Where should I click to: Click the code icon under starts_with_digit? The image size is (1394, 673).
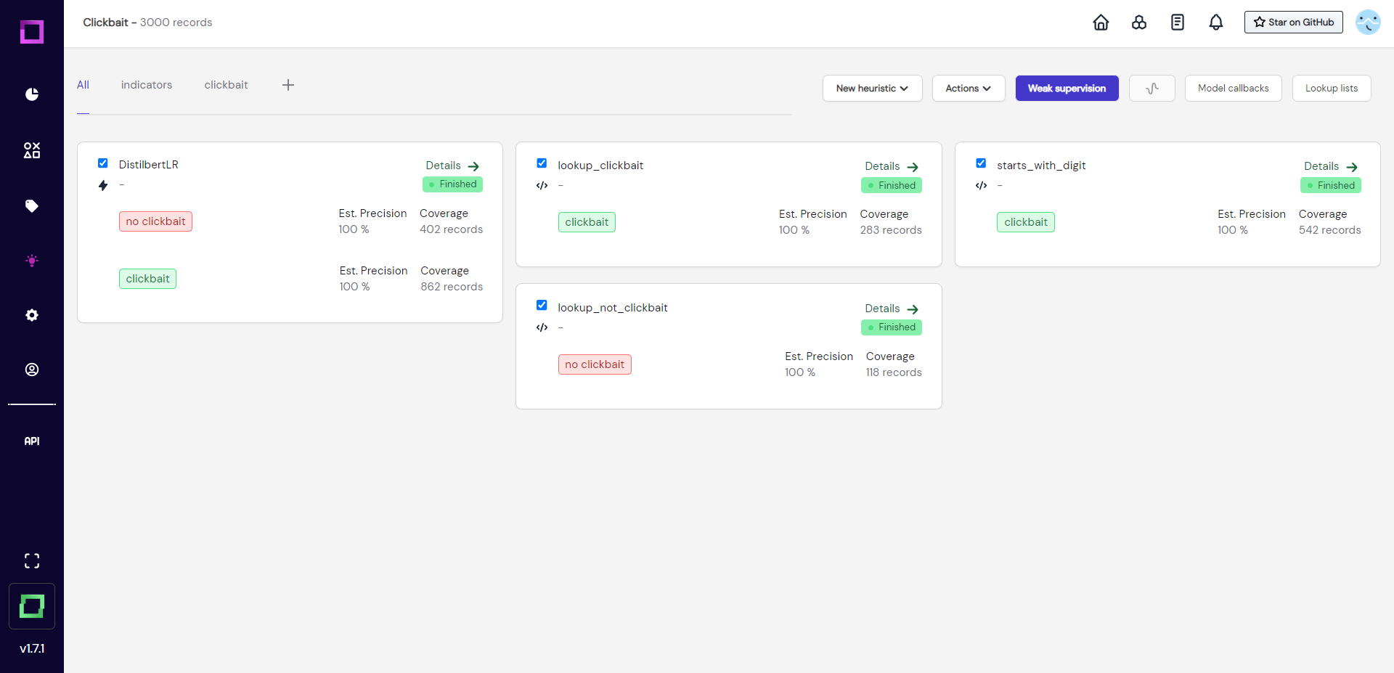tap(981, 185)
